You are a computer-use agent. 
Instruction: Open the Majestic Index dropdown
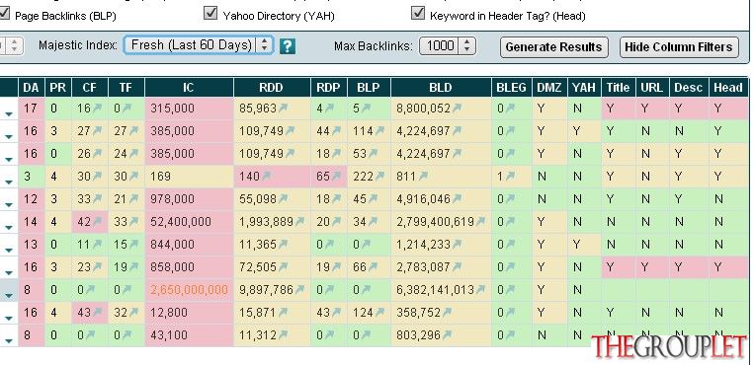point(199,45)
